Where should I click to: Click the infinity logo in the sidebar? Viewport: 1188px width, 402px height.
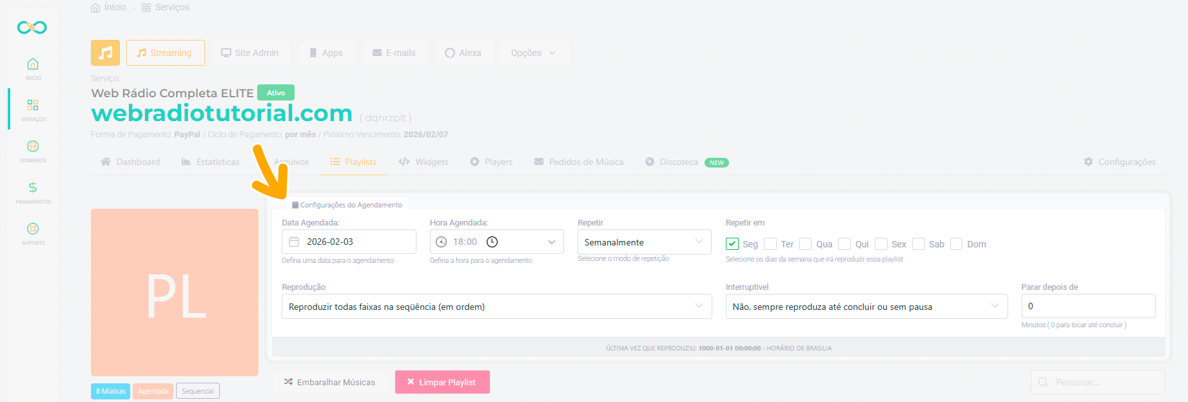(32, 28)
